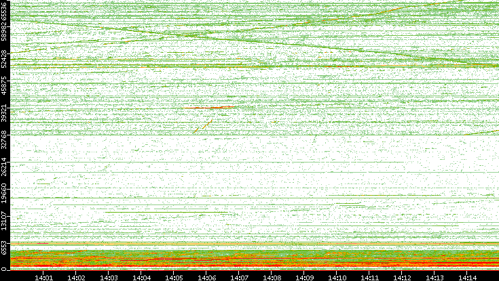Select the 14:08 time axis label

click(x=272, y=278)
